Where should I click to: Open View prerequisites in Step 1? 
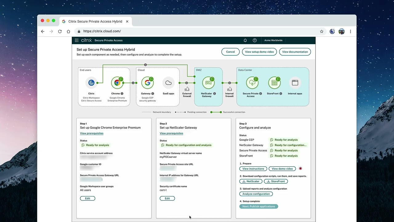[x=92, y=133]
